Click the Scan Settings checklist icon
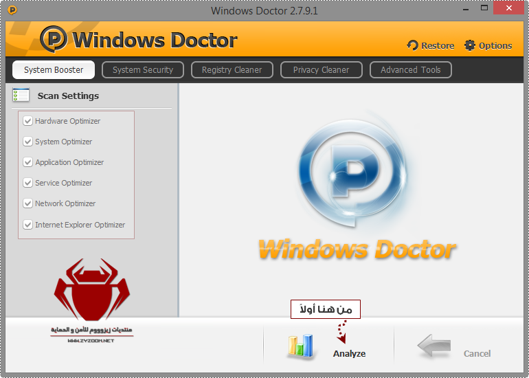 point(21,95)
